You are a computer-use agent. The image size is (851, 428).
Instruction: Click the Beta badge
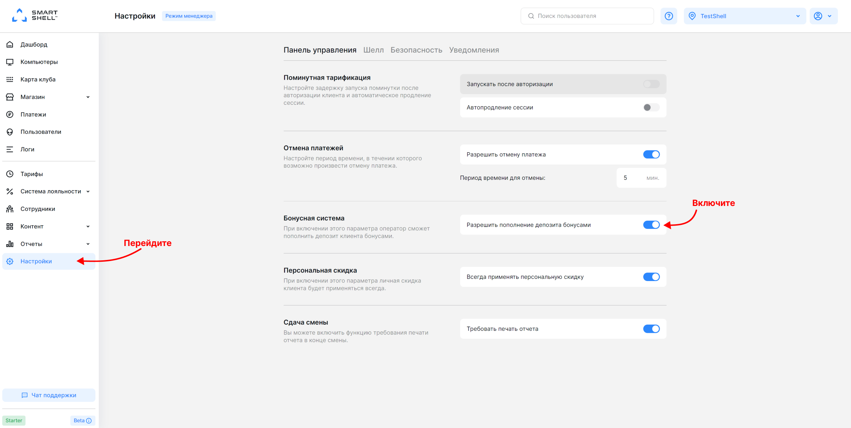(83, 420)
